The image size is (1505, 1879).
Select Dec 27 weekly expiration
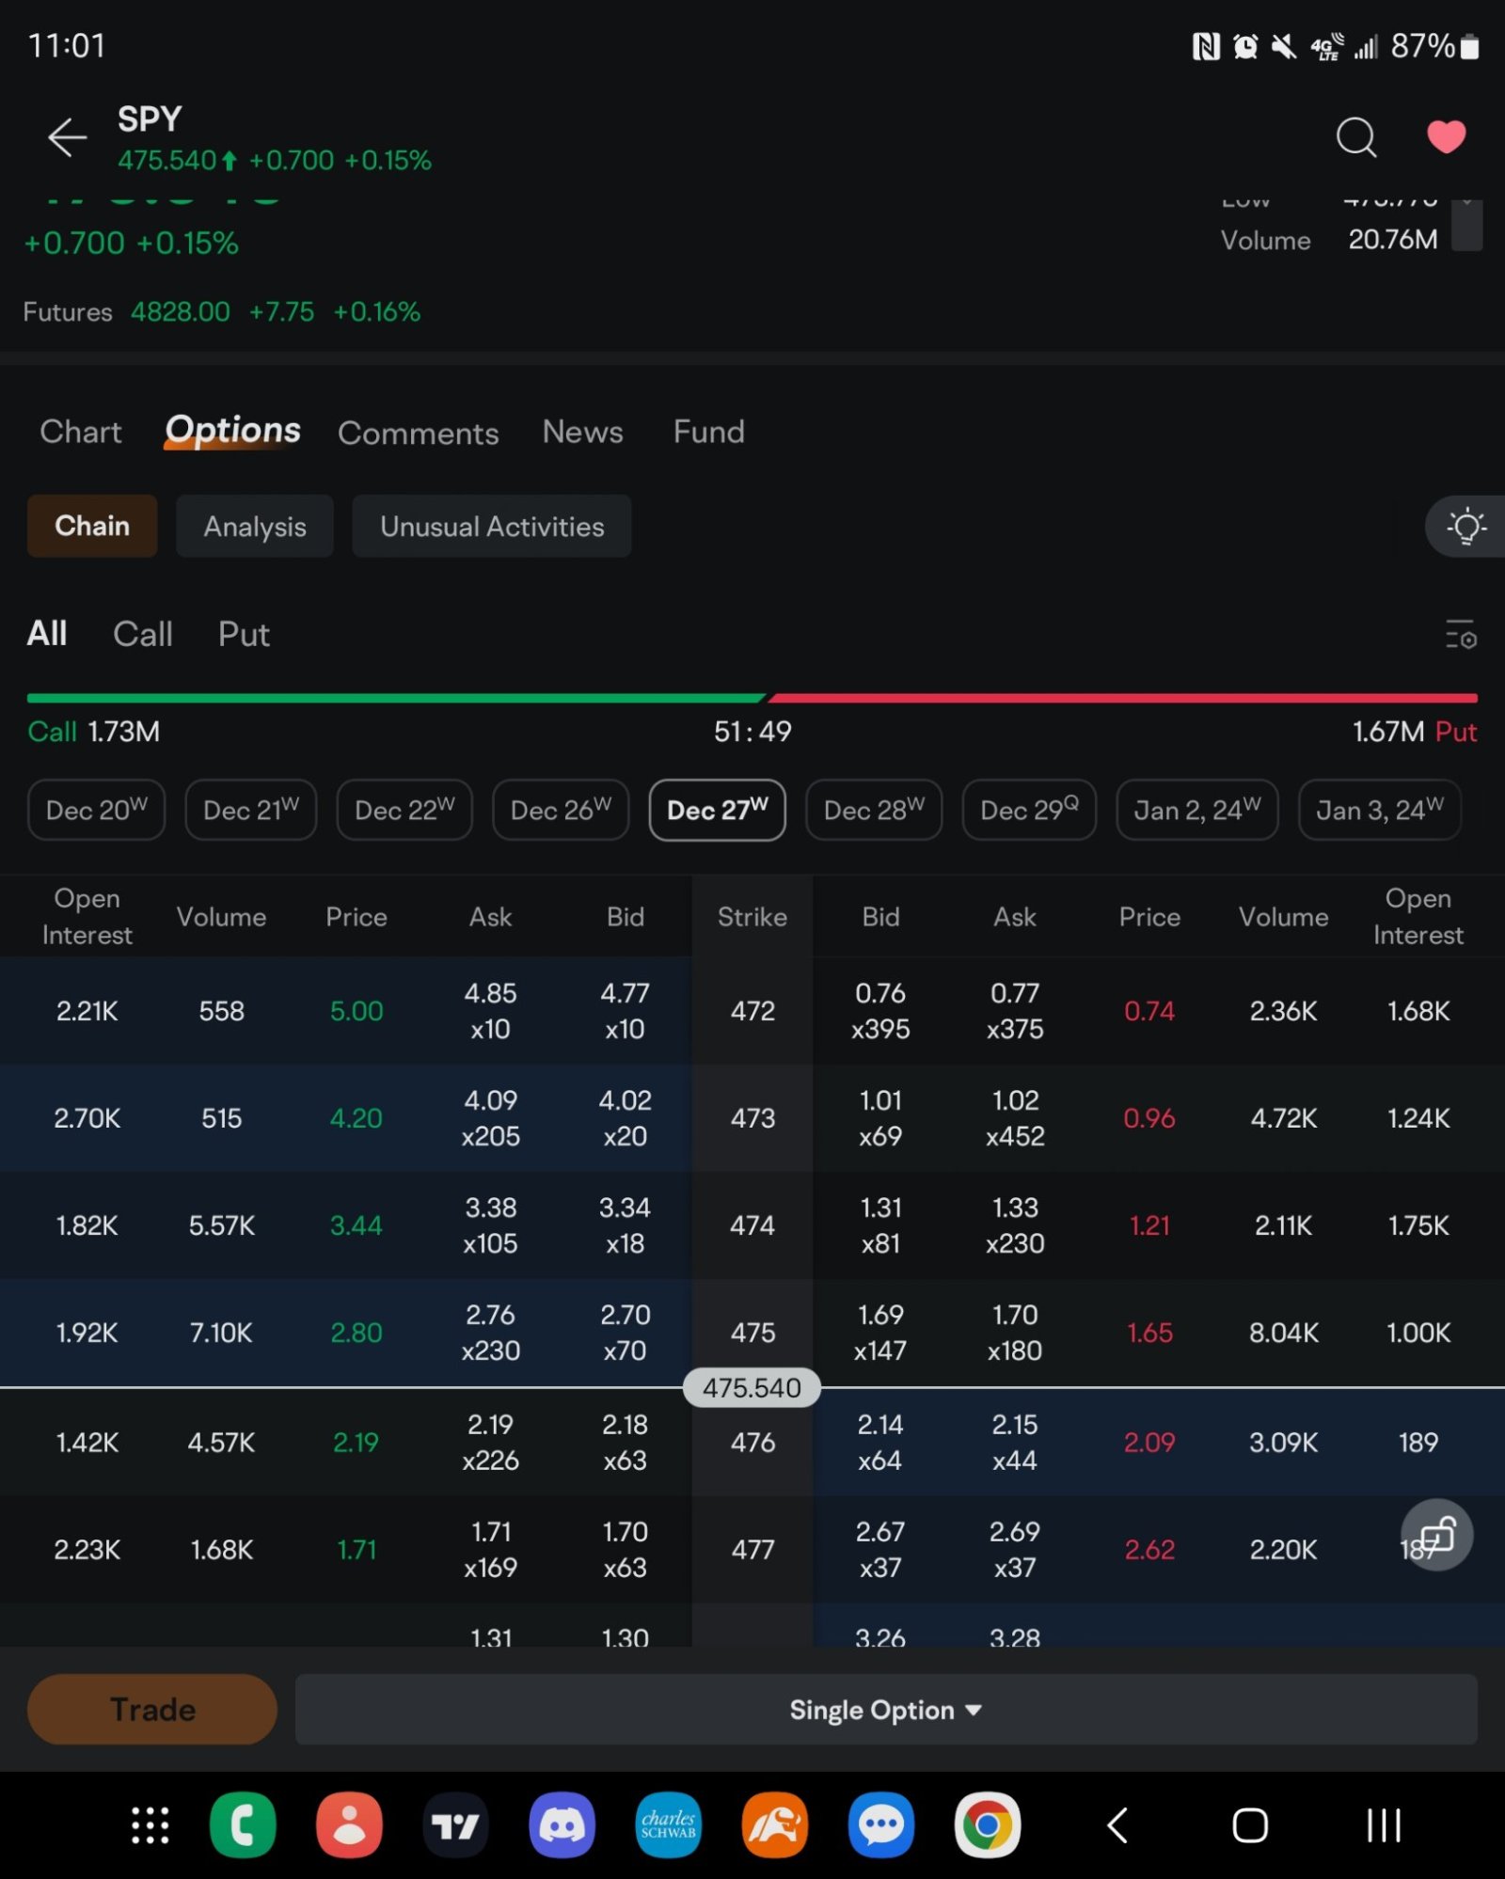click(718, 810)
